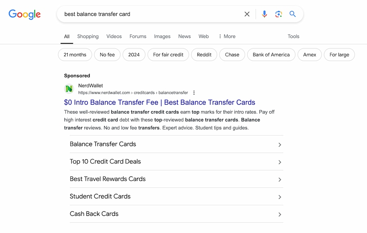This screenshot has height=233, width=367.
Task: Apply the 'For large' filter chip
Action: click(339, 55)
